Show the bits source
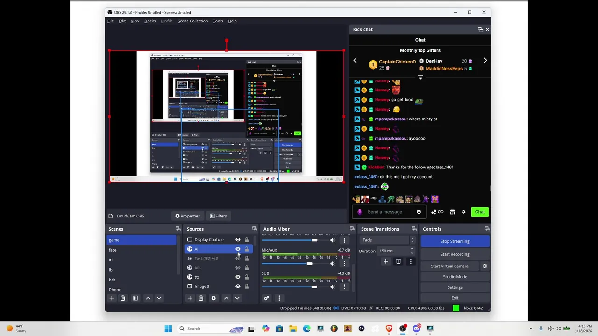 [238, 268]
